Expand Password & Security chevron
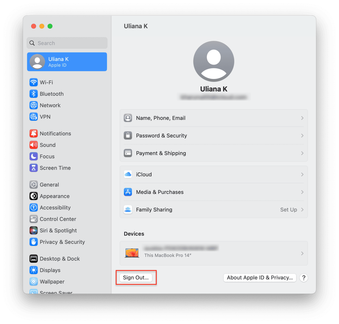The width and height of the screenshot is (339, 324). pyautogui.click(x=302, y=135)
